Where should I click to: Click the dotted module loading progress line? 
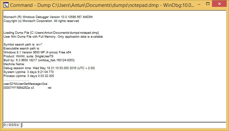[x=16, y=80]
